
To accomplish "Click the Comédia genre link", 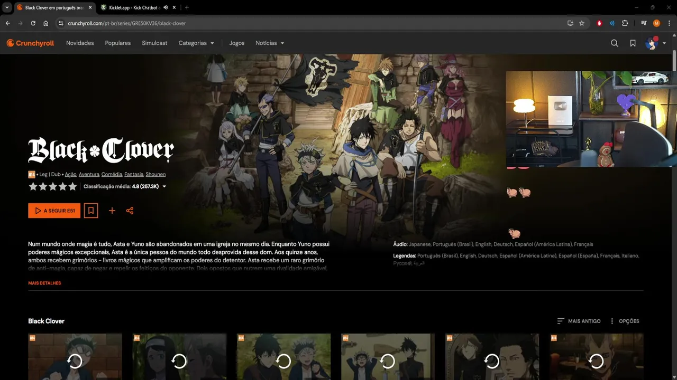I will 112,174.
